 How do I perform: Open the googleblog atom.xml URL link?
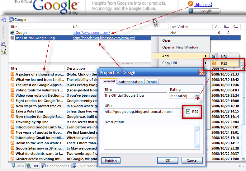coord(104,38)
